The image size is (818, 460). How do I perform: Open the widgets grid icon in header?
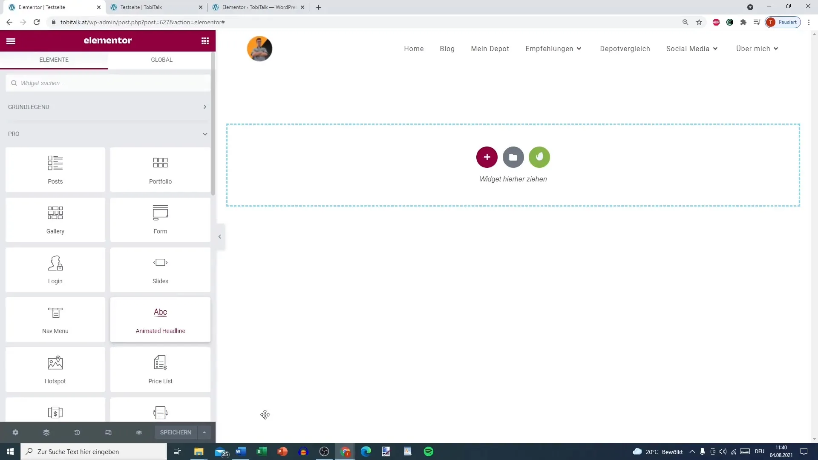point(205,41)
